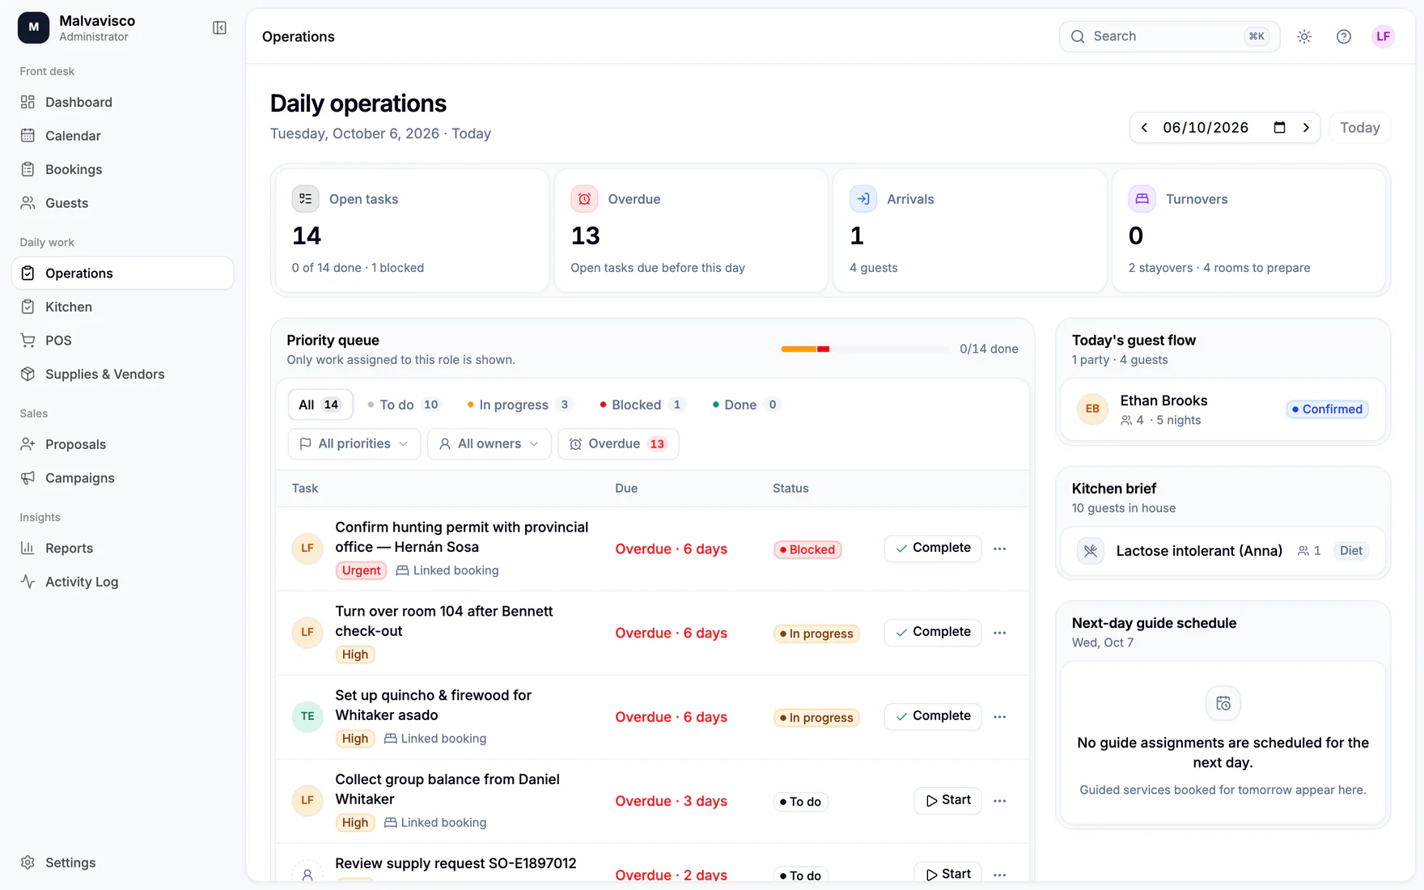Collapse the sidebar panel icon
Screen dimensions: 1424x890
point(219,28)
